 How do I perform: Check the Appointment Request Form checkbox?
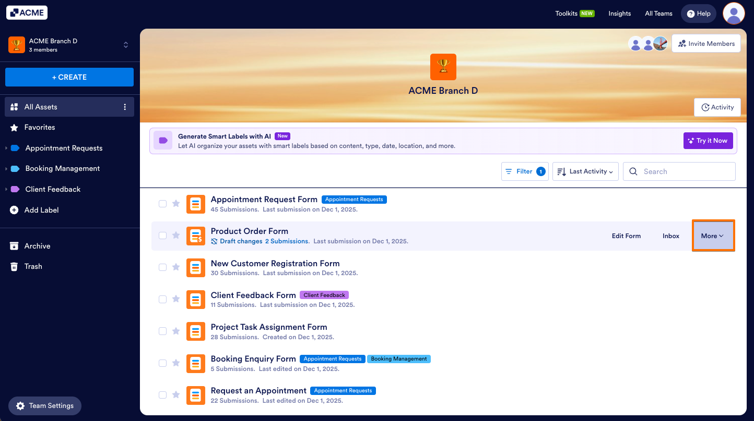[162, 204]
